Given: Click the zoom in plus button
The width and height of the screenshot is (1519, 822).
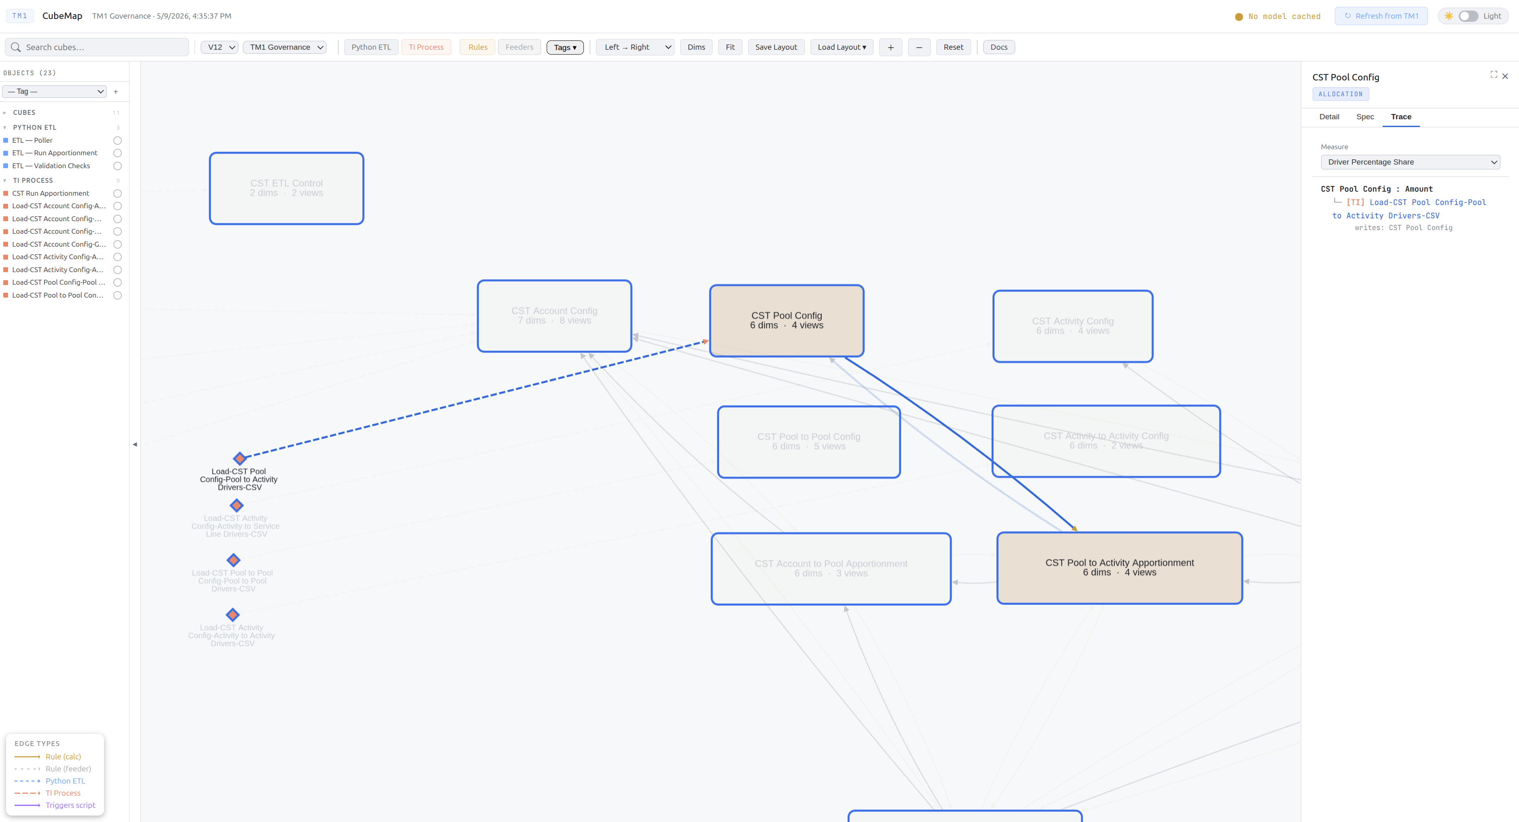Looking at the screenshot, I should [x=891, y=47].
